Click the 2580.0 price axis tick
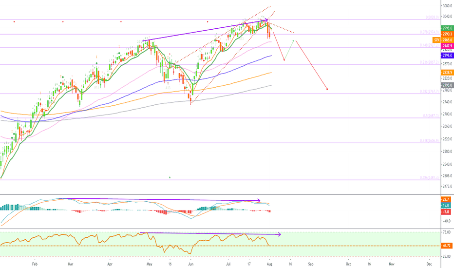The width and height of the screenshot is (454, 268). 447,152
